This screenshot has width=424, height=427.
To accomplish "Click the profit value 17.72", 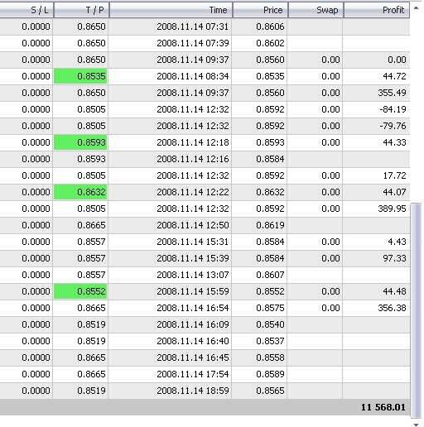I will 394,175.
